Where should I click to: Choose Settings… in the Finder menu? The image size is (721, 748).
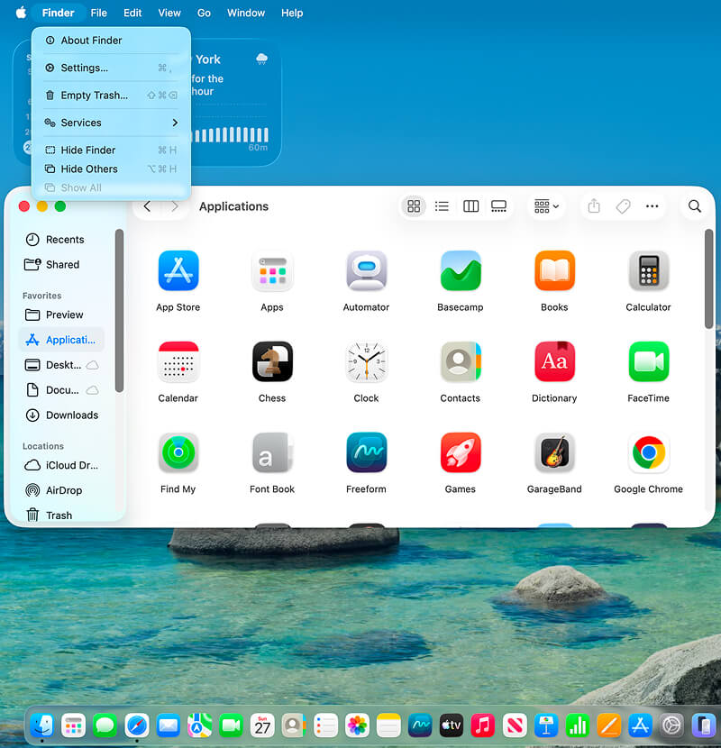(111, 68)
